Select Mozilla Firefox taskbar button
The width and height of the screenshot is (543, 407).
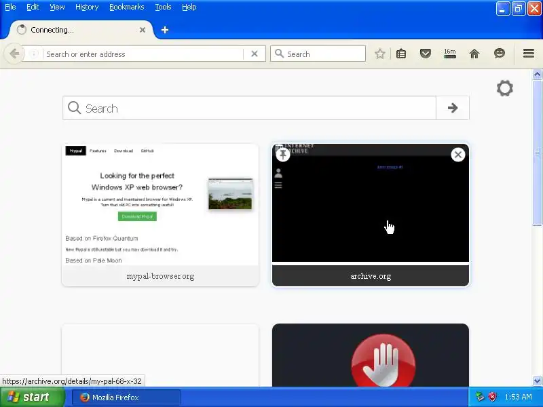click(126, 398)
